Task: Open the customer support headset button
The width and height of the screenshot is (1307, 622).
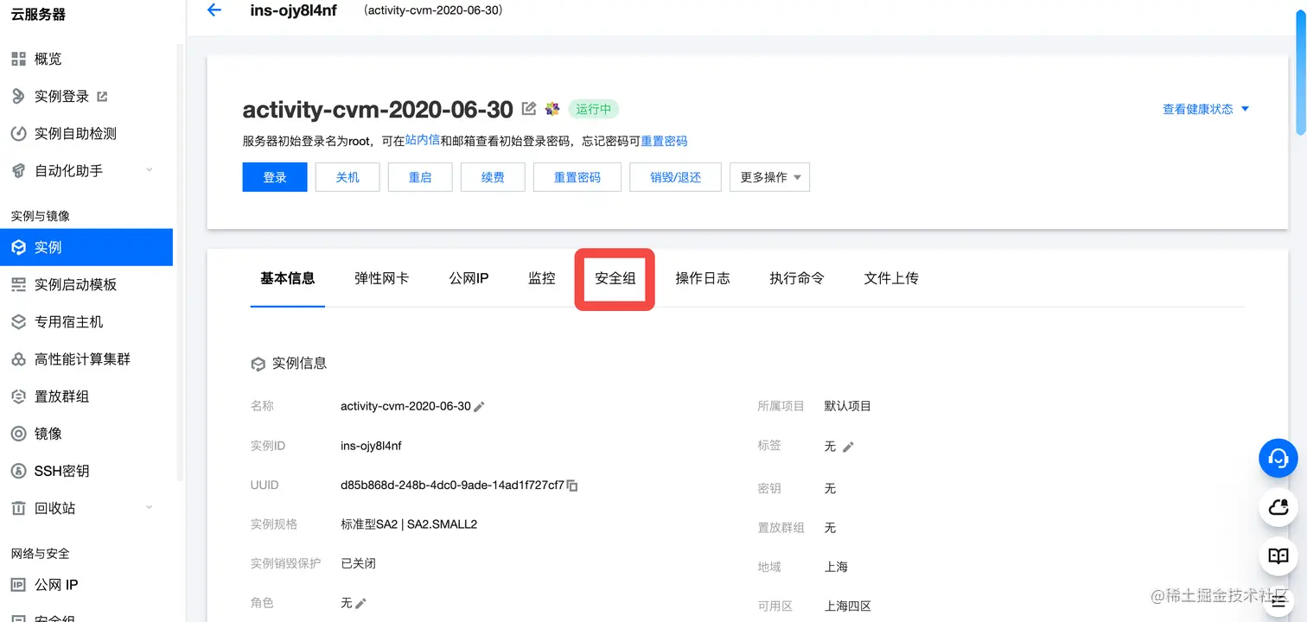Action: click(1278, 459)
